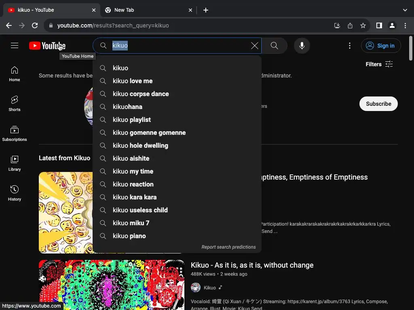Image resolution: width=414 pixels, height=310 pixels.
Task: Open a new browser tab with plus
Action: point(206,10)
